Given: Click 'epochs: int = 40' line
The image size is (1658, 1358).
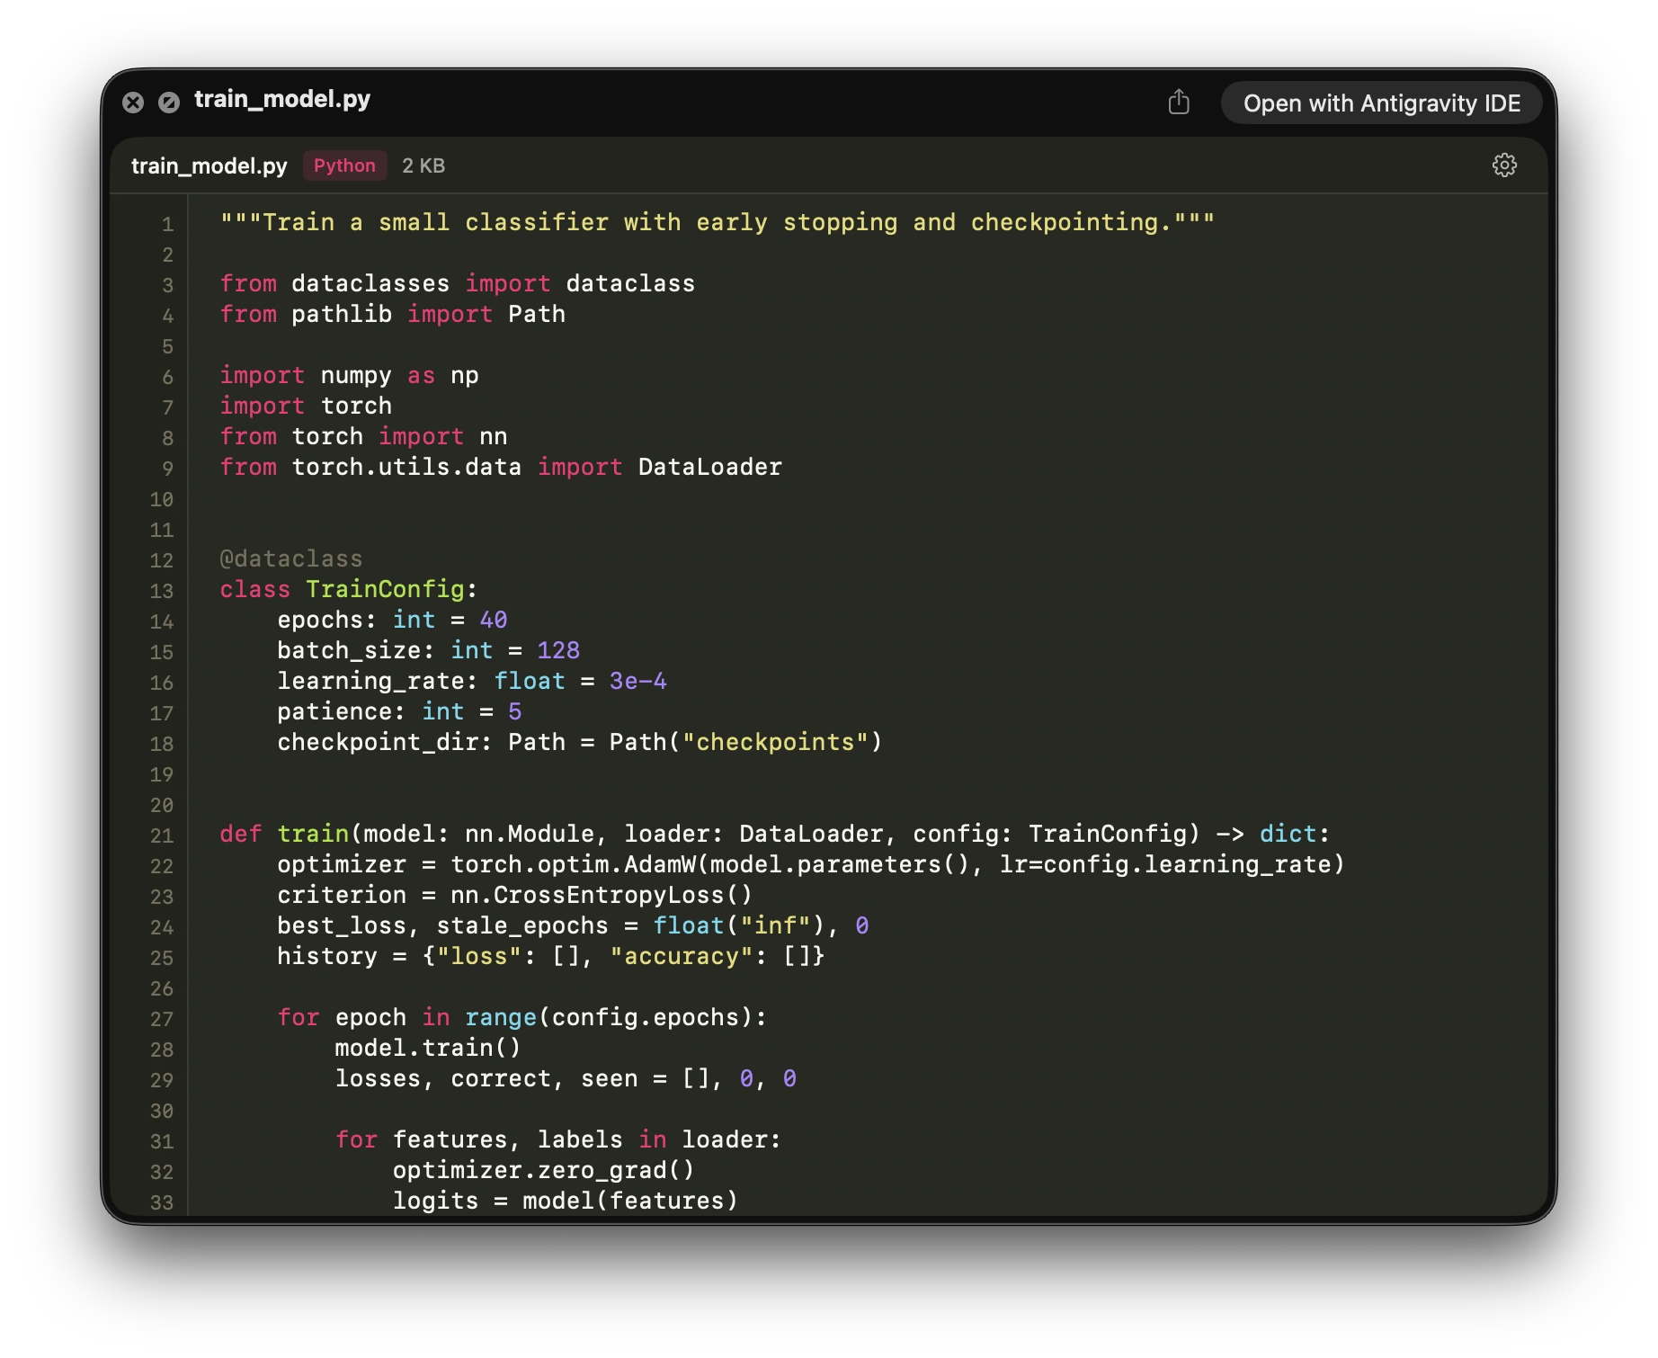Looking at the screenshot, I should [x=392, y=620].
